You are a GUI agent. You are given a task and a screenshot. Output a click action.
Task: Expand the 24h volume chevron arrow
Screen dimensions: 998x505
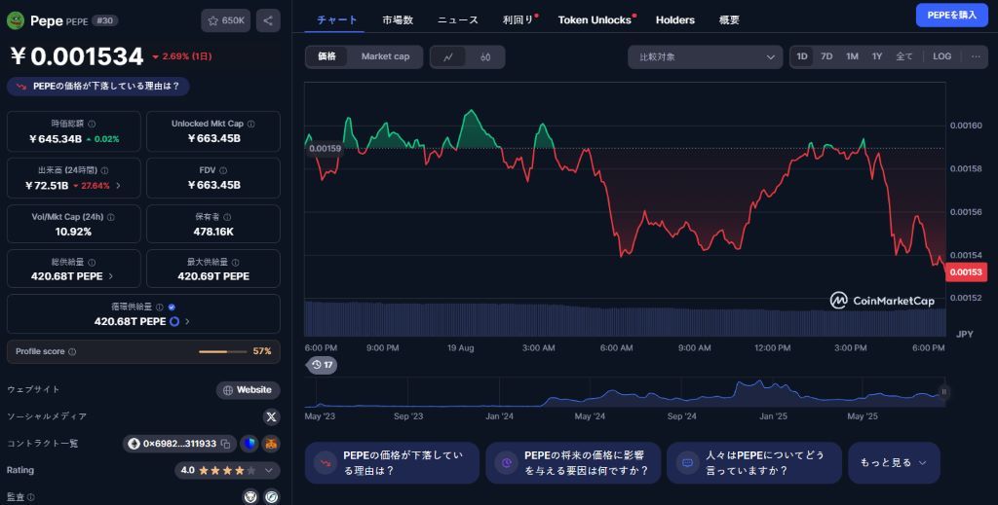[118, 186]
